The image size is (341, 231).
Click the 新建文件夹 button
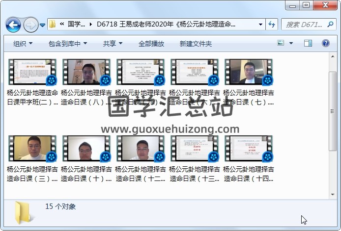196,44
